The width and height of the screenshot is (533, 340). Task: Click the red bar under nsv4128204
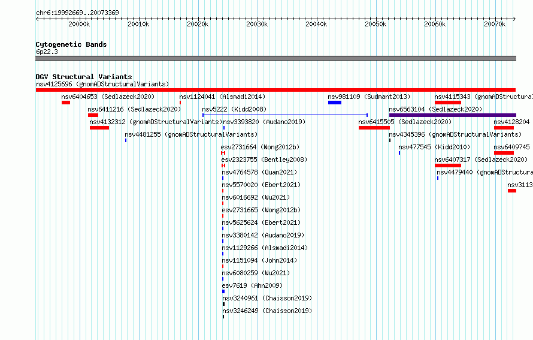click(x=504, y=128)
